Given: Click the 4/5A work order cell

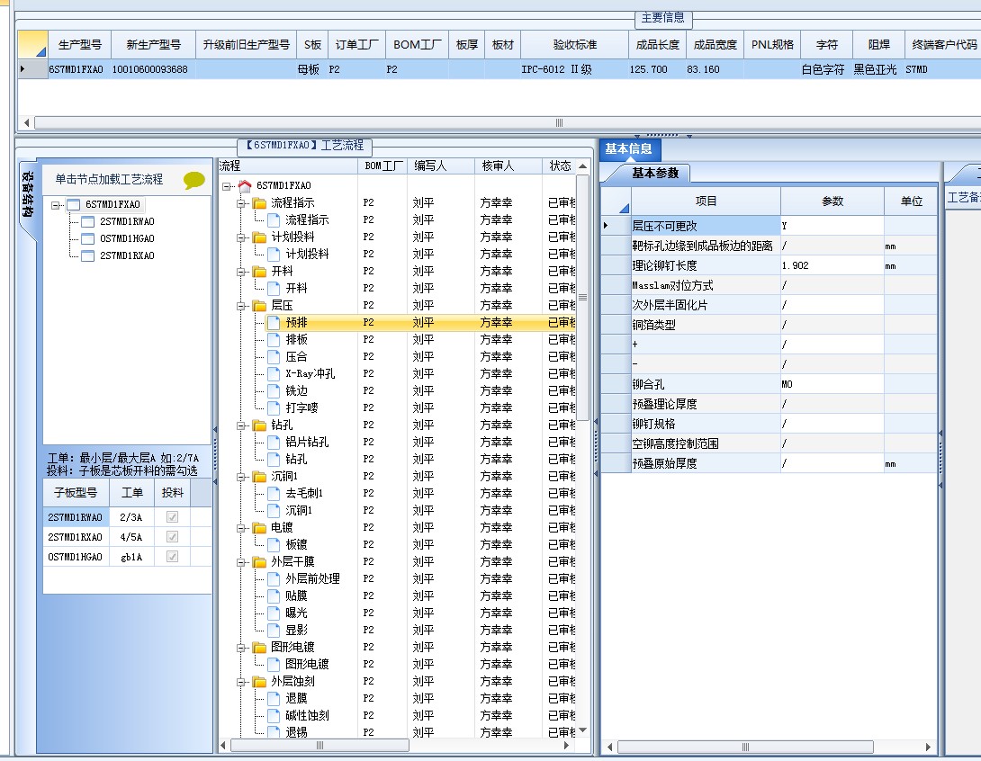Looking at the screenshot, I should [131, 537].
